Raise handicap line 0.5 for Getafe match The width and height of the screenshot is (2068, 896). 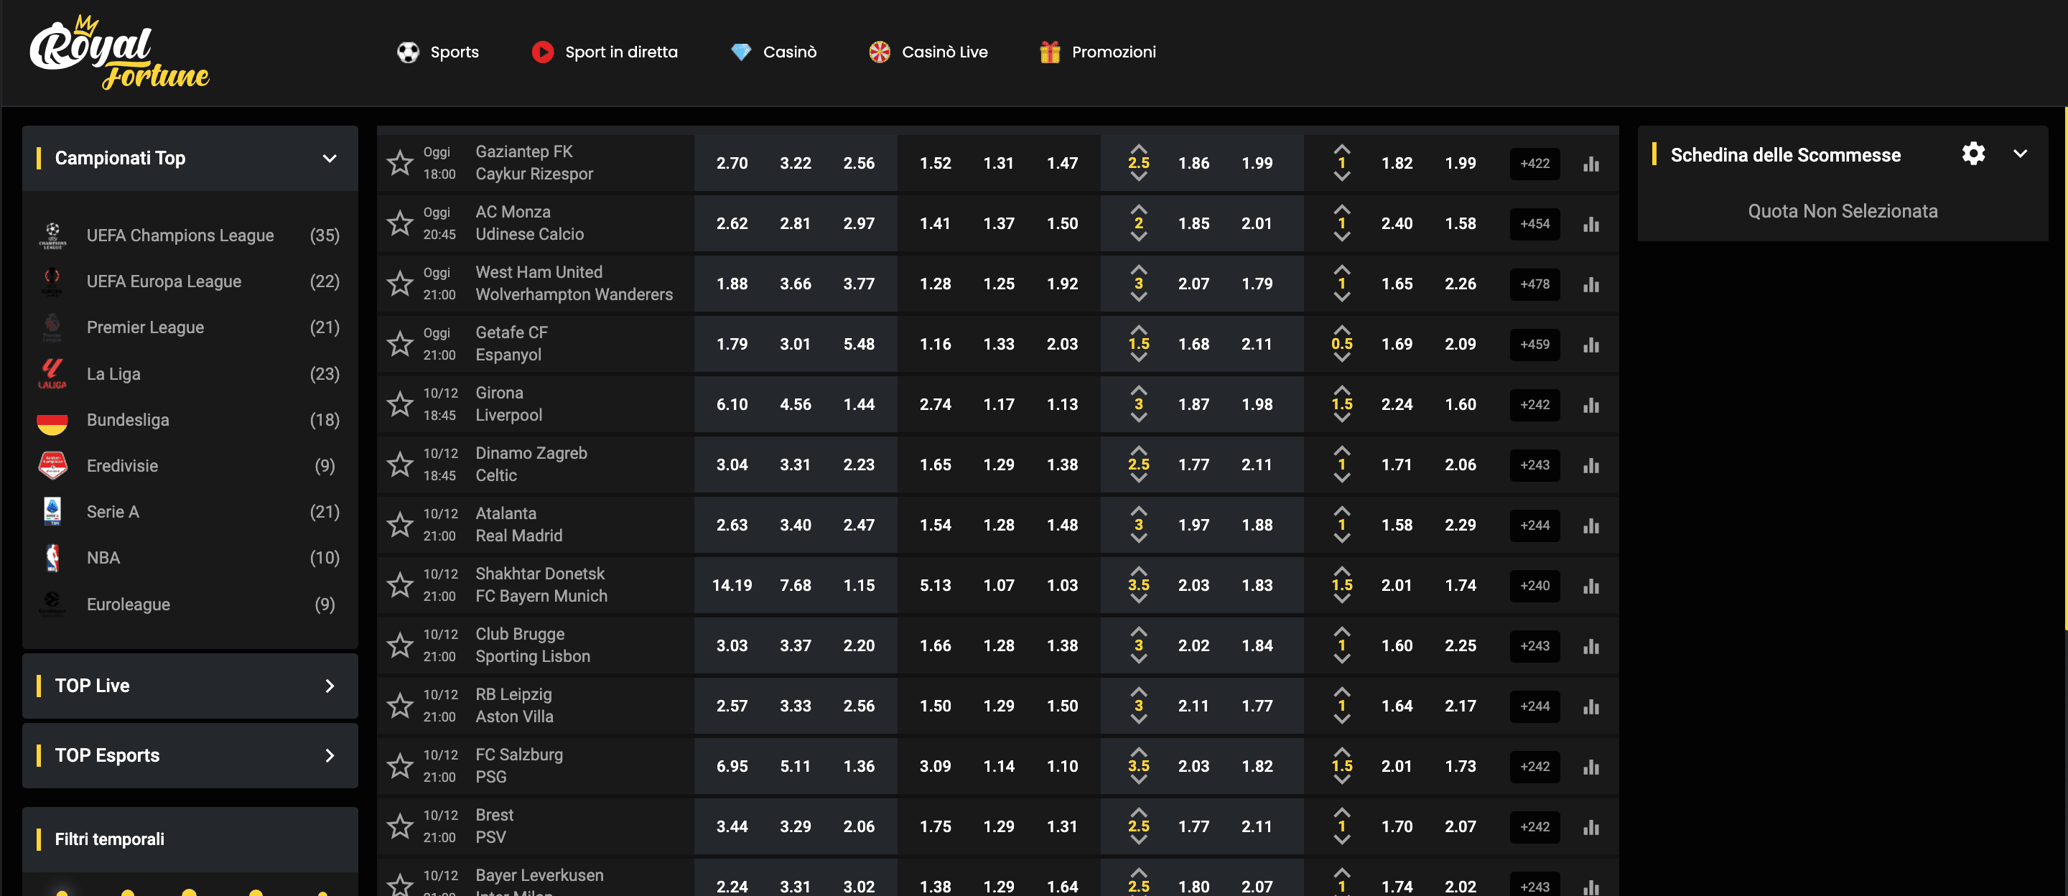(x=1341, y=330)
